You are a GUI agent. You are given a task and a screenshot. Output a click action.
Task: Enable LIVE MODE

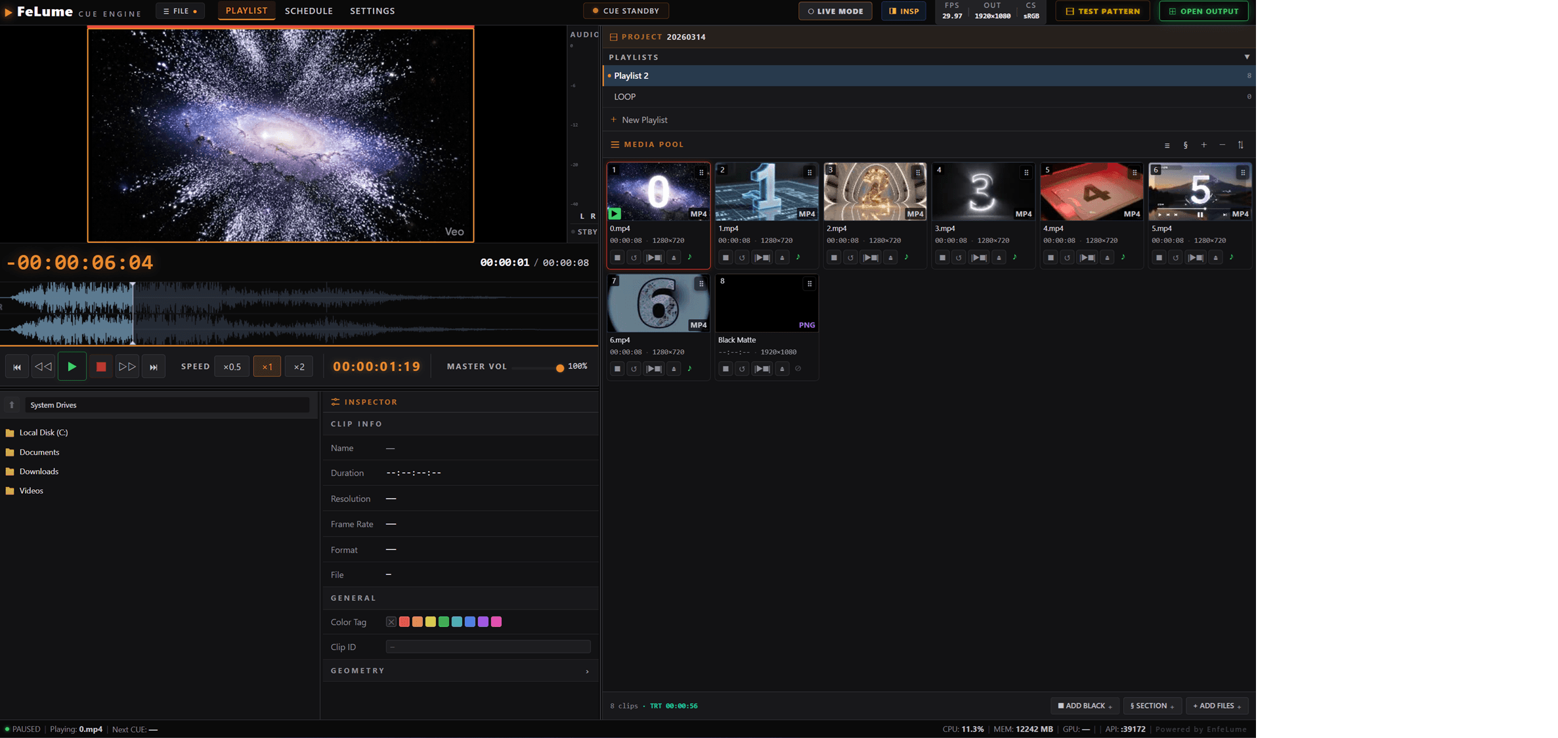[834, 11]
